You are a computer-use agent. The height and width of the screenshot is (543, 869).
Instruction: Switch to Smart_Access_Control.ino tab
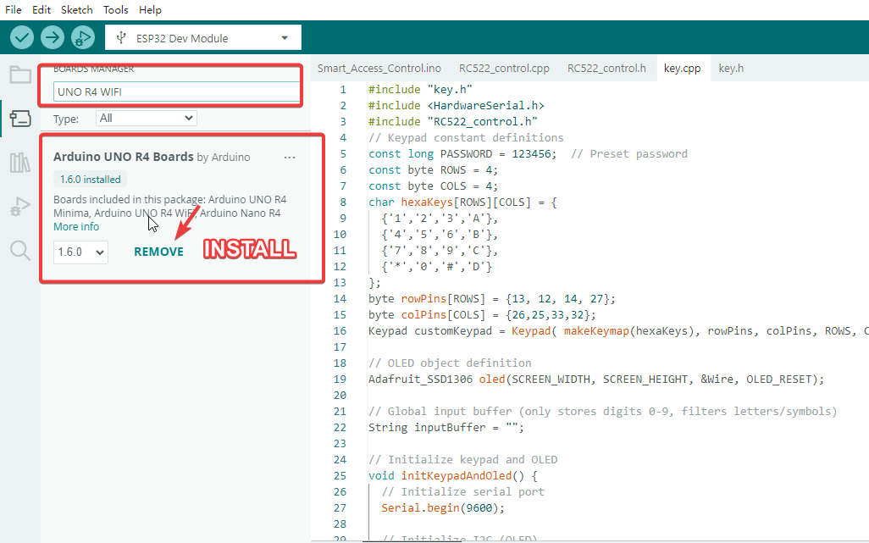pos(379,68)
